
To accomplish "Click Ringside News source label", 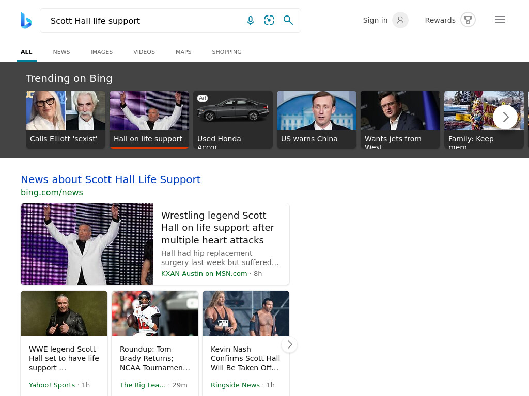I will (235, 385).
